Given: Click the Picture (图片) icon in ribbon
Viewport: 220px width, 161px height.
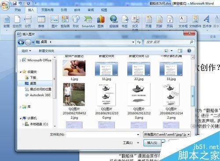Looking at the screenshot, I should click(x=55, y=22).
